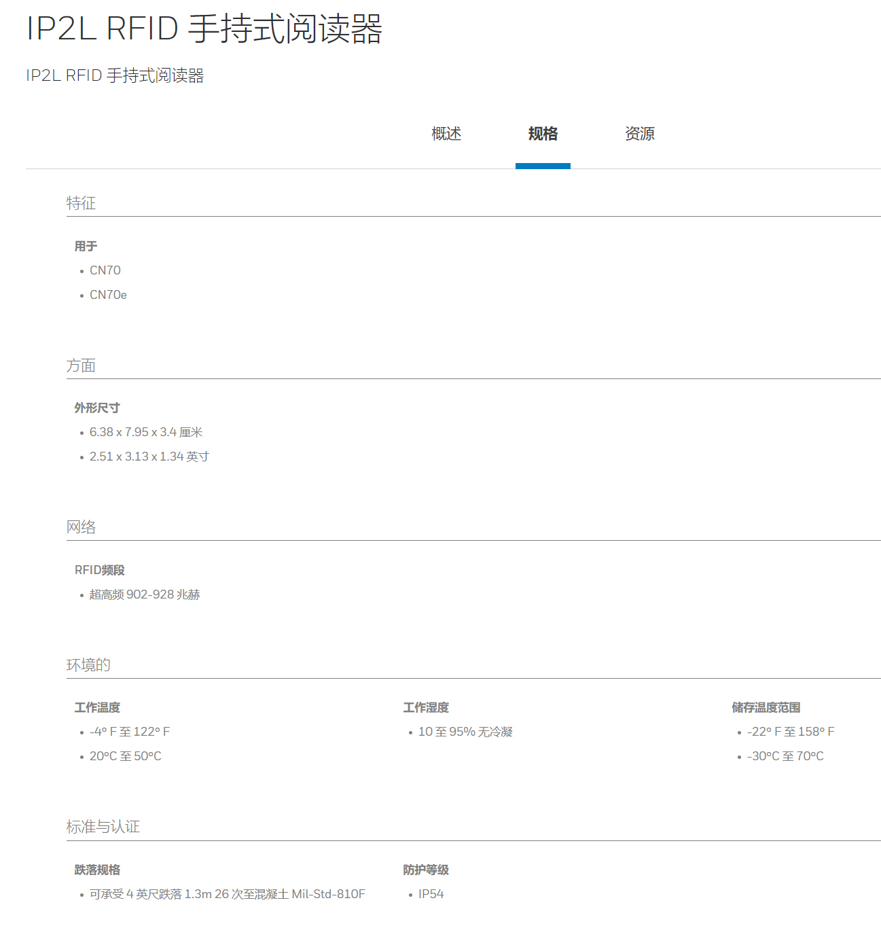Click the 特征 section heading

pyautogui.click(x=81, y=203)
